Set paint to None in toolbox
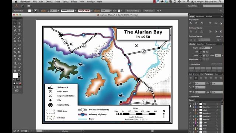The image size is (236, 133). pyautogui.click(x=20, y=83)
